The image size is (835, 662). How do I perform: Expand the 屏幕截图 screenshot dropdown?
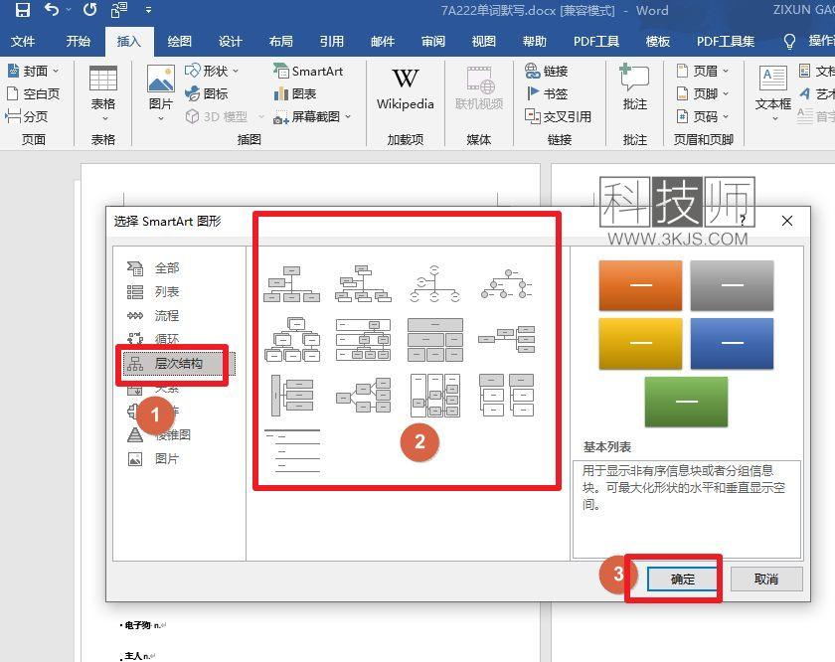pyautogui.click(x=348, y=116)
